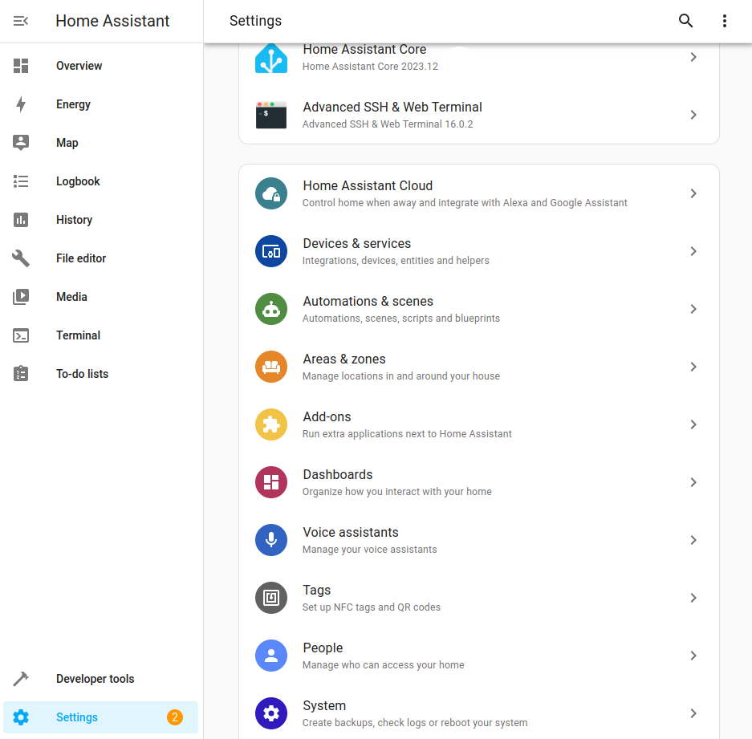The width and height of the screenshot is (752, 739).
Task: Click the Devices & services blue icon
Action: (x=271, y=251)
